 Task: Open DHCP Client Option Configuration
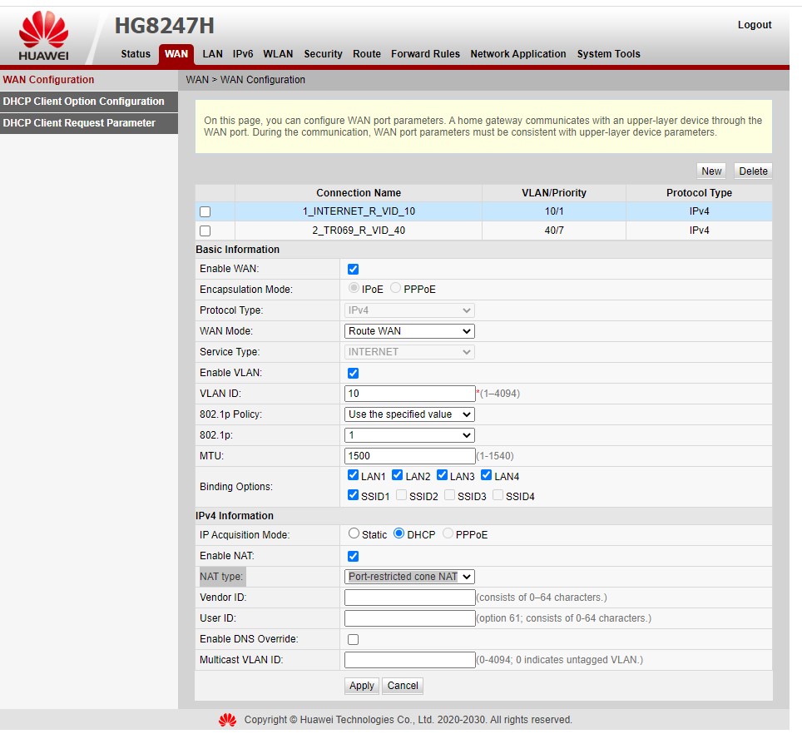tap(89, 102)
